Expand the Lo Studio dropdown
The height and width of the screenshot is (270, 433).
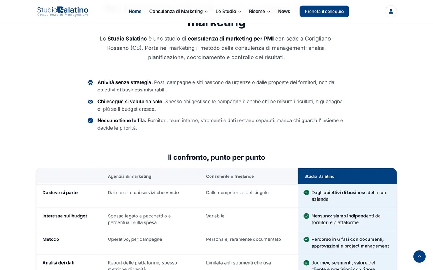coord(228,12)
